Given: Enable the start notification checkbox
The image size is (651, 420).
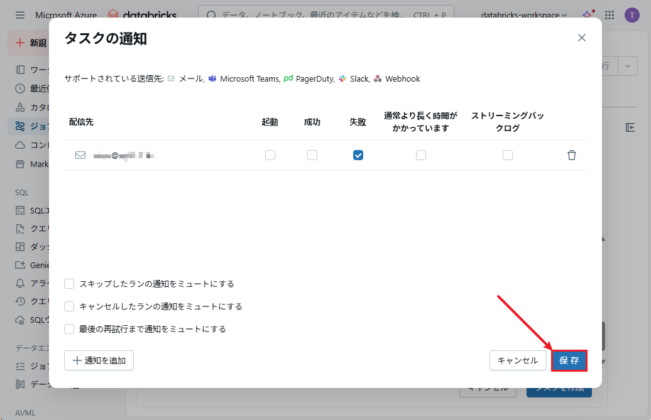Looking at the screenshot, I should [270, 155].
